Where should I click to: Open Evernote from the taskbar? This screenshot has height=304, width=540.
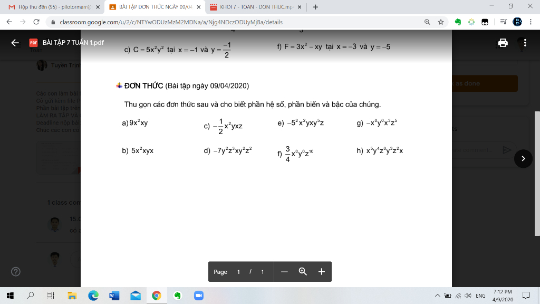(x=177, y=296)
